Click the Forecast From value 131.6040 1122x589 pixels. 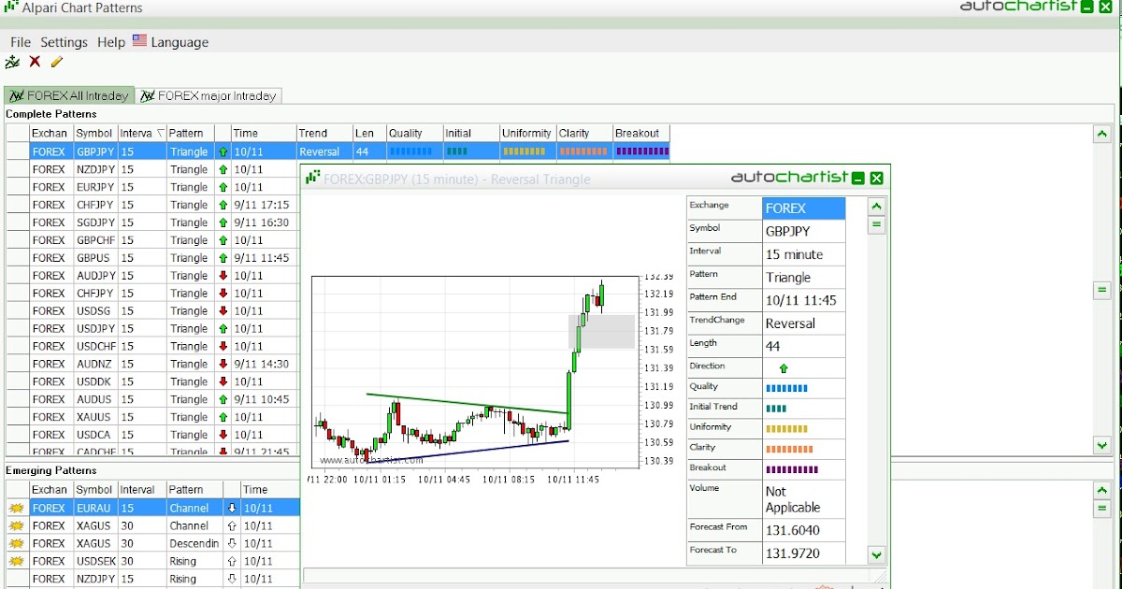point(804,530)
